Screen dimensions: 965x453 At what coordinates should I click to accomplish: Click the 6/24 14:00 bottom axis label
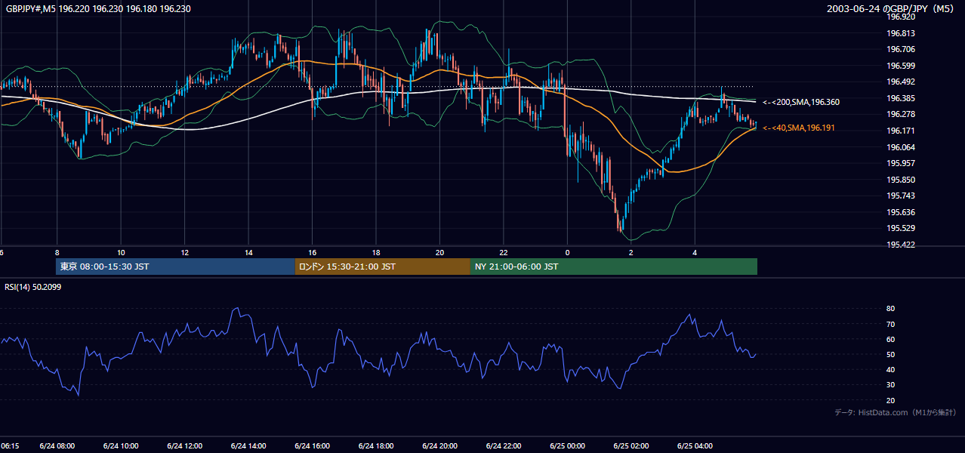point(248,446)
